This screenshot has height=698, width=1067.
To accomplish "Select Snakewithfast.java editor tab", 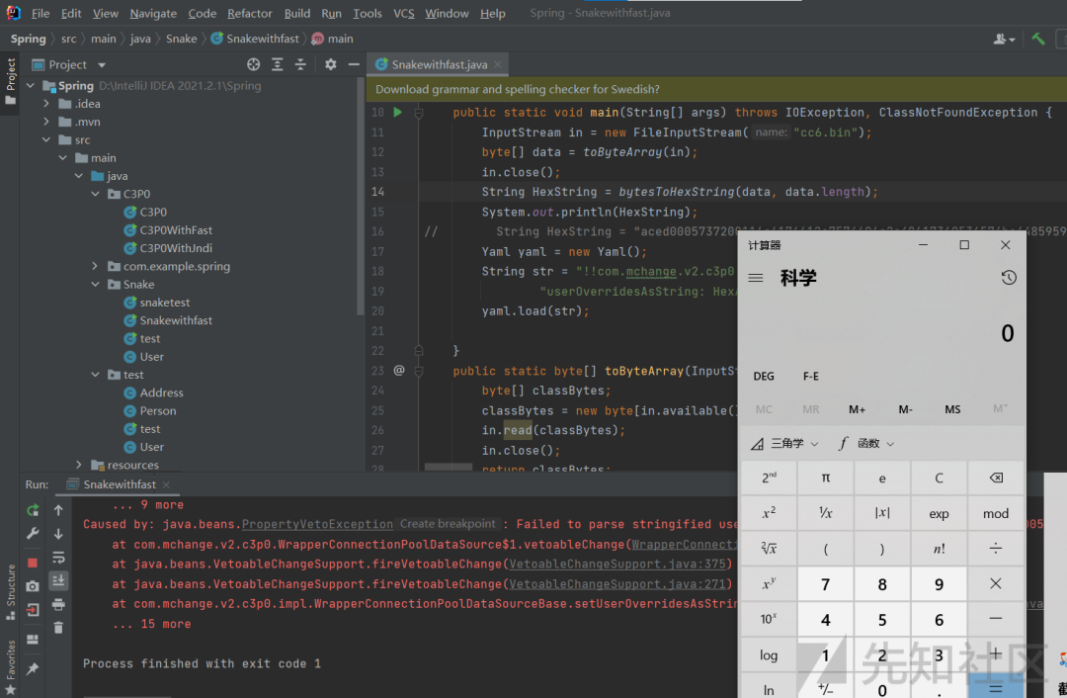I will click(439, 64).
